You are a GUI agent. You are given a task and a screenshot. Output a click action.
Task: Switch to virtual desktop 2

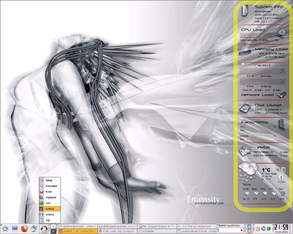53,231
